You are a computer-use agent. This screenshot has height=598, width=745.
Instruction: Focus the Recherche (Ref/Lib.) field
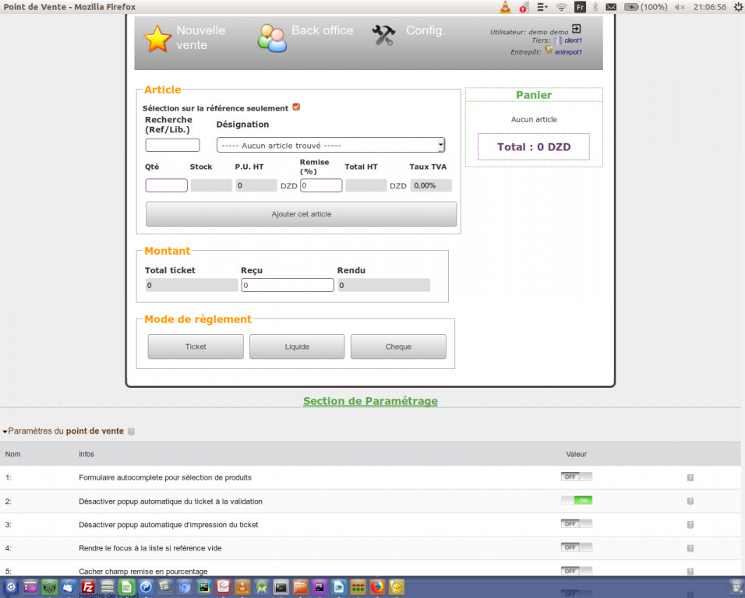(x=172, y=146)
